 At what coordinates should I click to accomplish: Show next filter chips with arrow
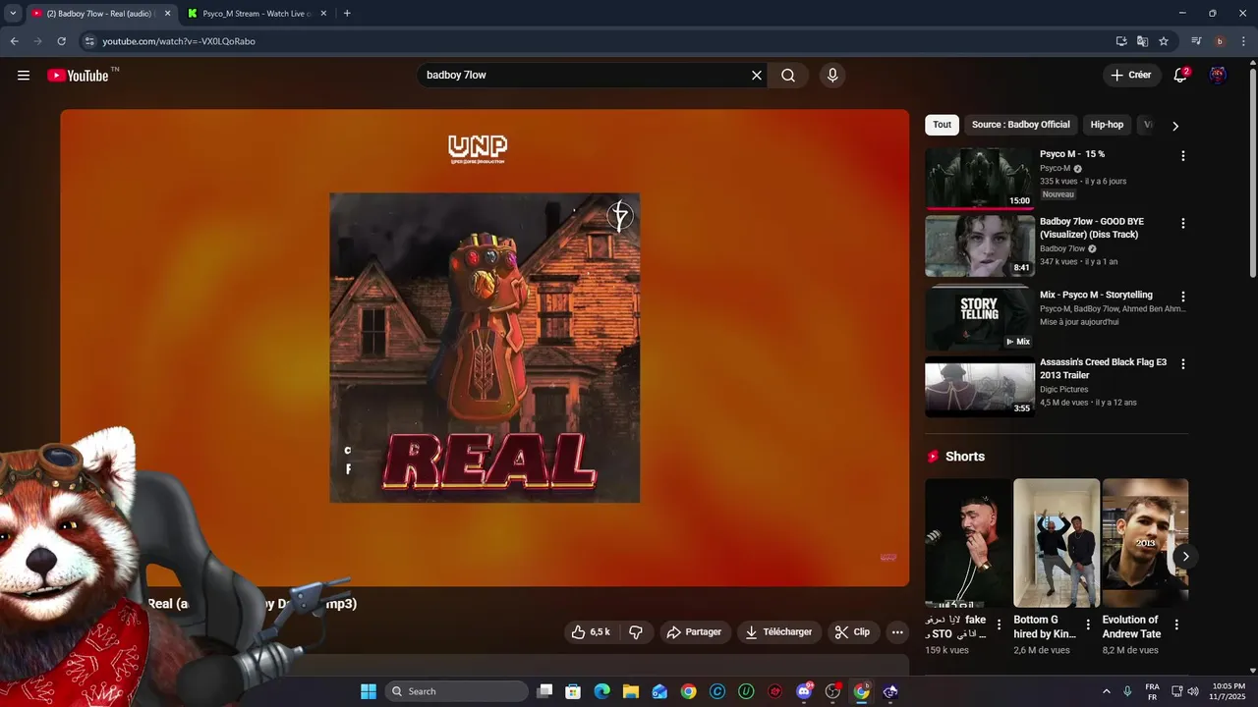1174,126
